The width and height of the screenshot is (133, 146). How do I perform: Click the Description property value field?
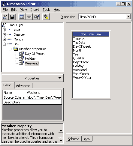point(44,102)
